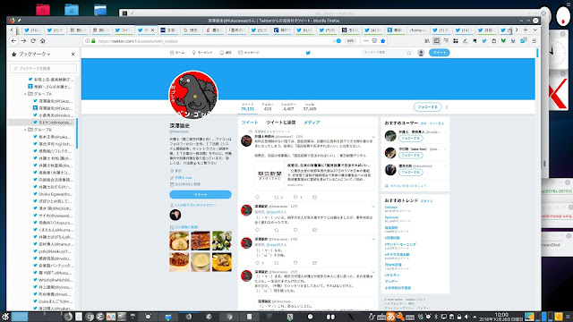
Task: Click the あ input method tray icon
Action: (390, 317)
